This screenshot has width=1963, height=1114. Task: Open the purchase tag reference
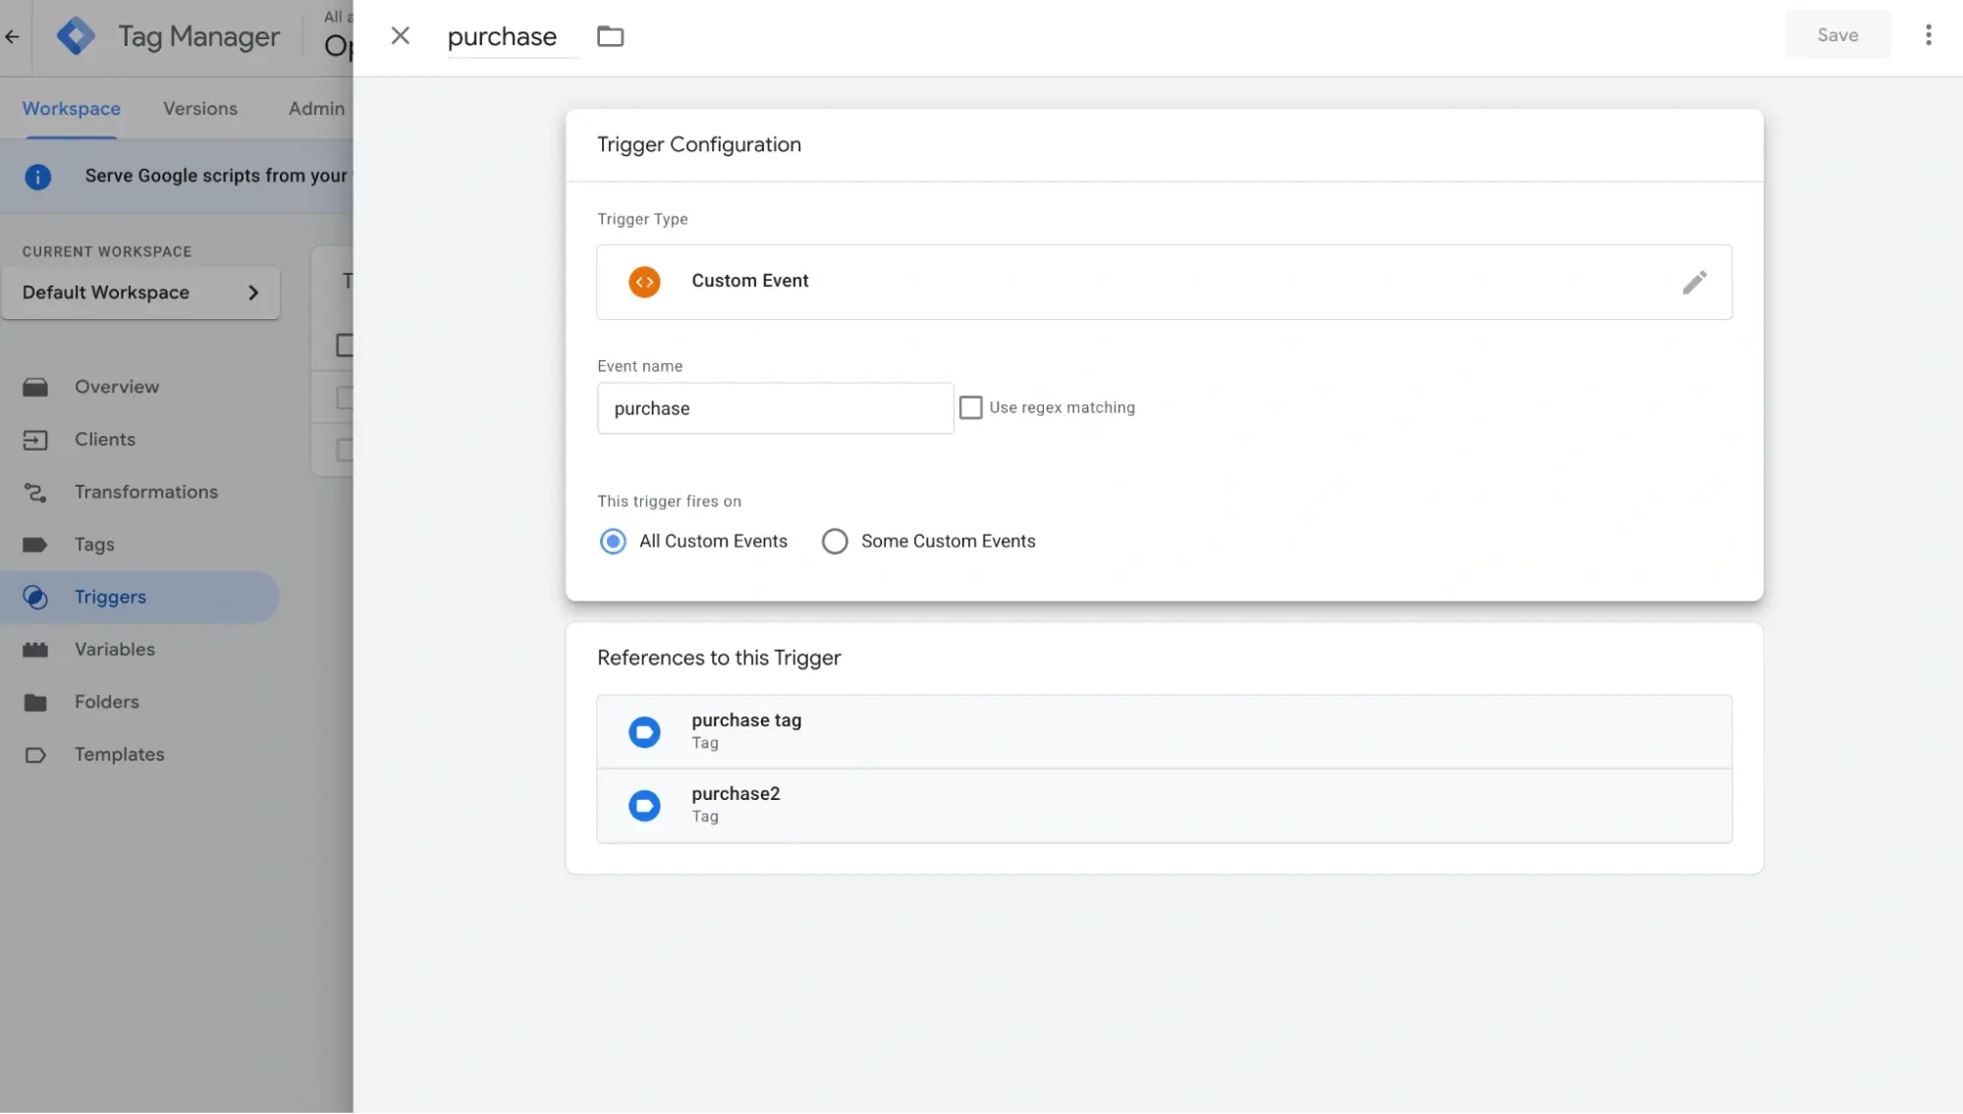pos(1164,732)
